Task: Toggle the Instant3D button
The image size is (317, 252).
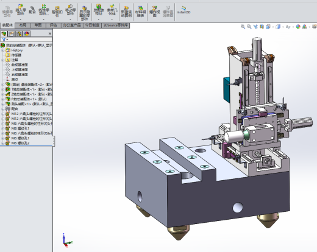Action: click(x=183, y=10)
